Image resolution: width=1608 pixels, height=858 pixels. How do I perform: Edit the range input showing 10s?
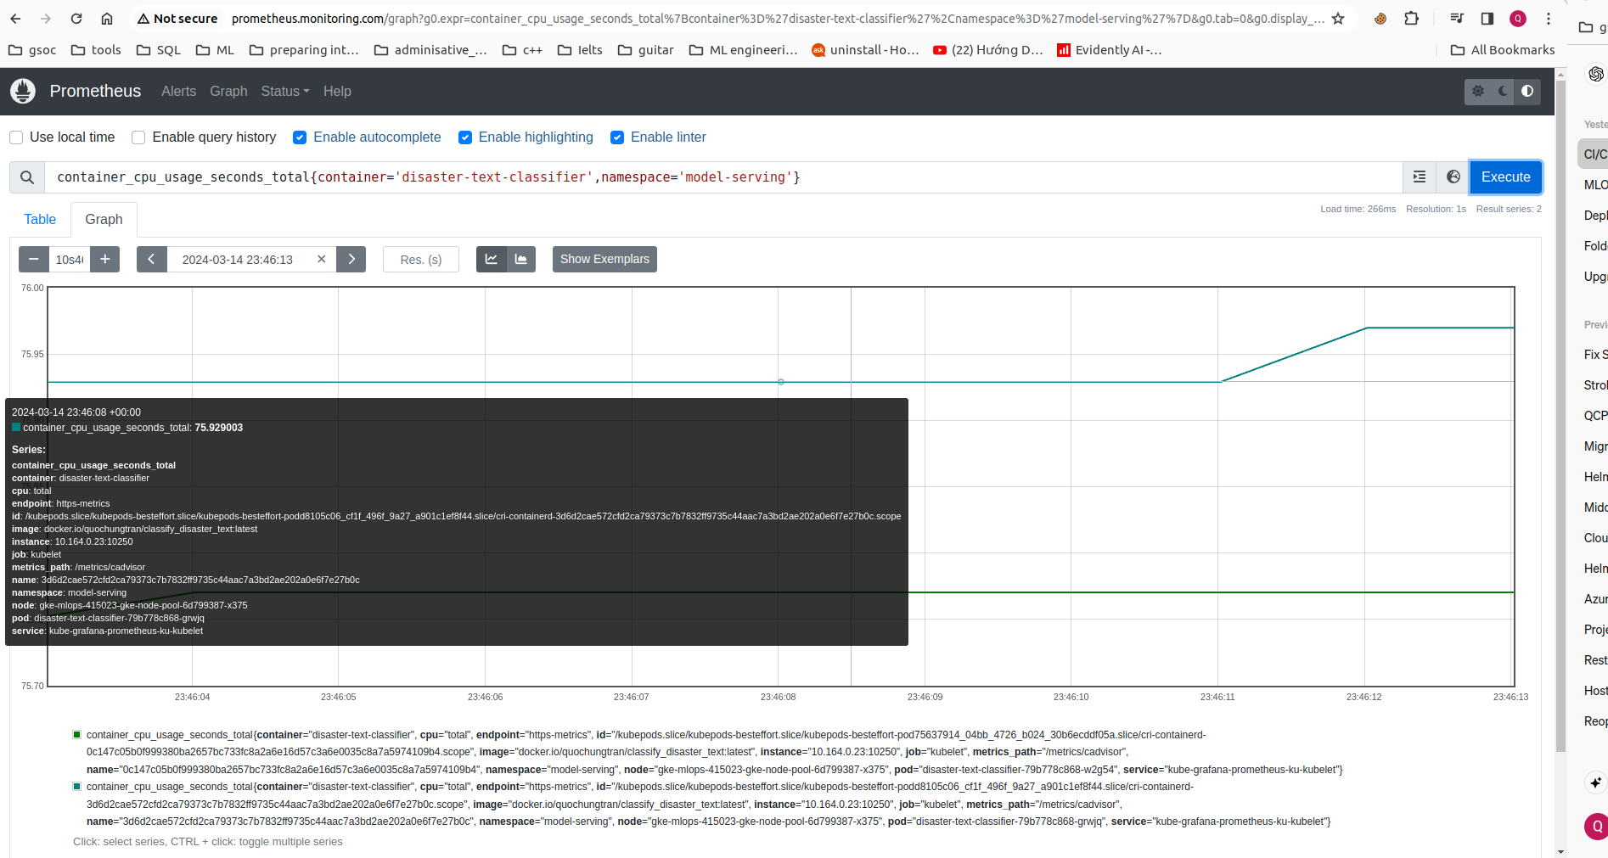pos(70,260)
